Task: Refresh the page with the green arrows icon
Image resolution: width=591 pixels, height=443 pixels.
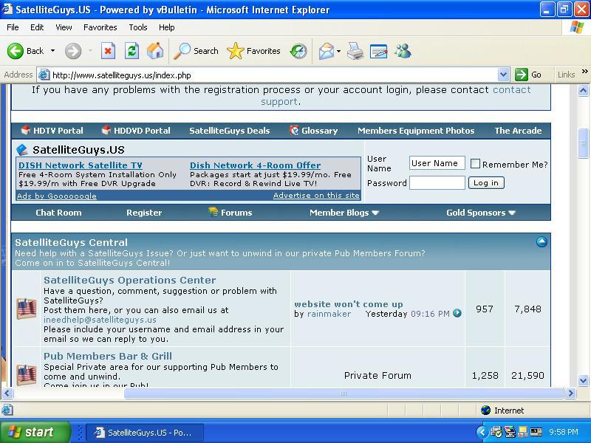Action: click(132, 51)
